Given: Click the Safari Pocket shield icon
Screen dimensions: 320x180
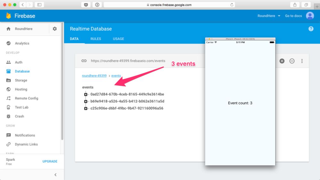Looking at the screenshot, I should (86, 5).
